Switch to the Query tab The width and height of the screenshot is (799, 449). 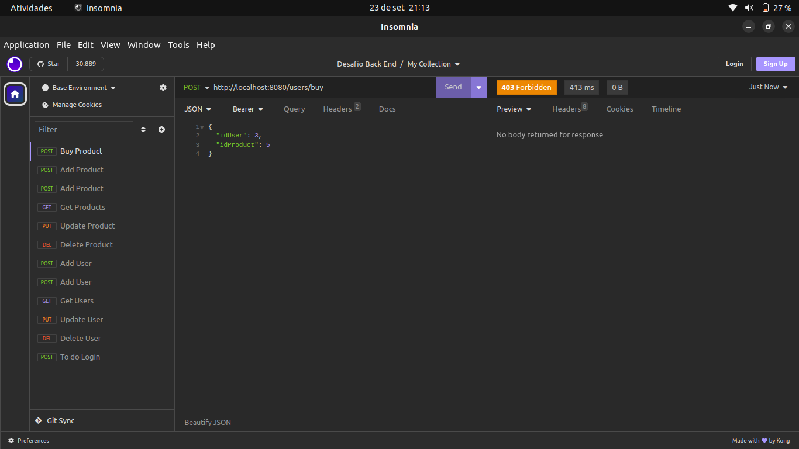294,109
